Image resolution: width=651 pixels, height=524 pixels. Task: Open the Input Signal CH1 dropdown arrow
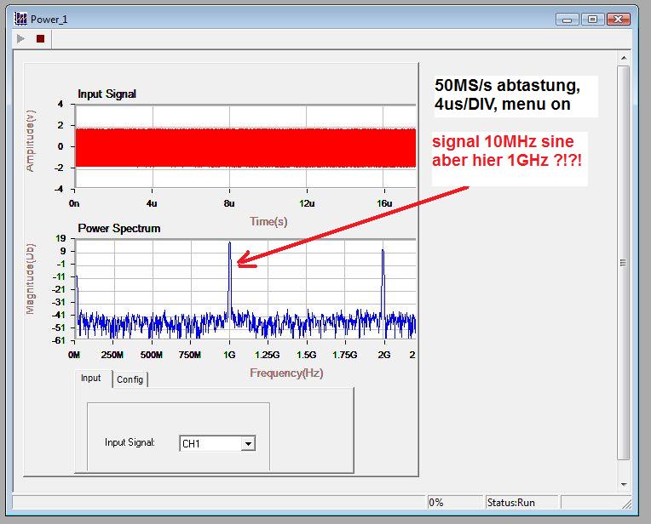pos(248,443)
